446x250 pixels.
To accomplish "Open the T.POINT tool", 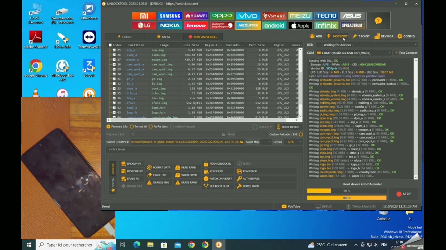I will pyautogui.click(x=361, y=36).
